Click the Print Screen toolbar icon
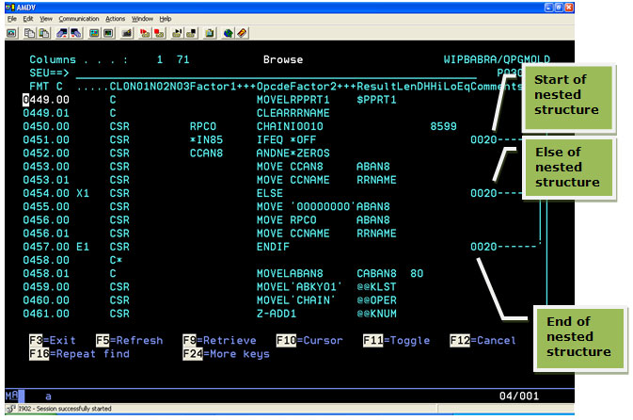Screen dimensions: 633x420 (x=11, y=33)
